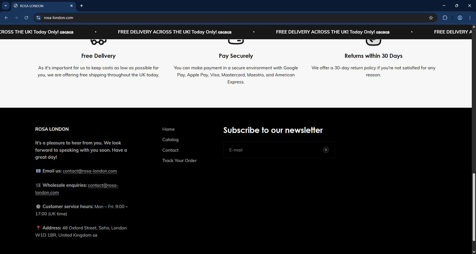Open the Contact footer link
476x254 pixels.
click(x=170, y=150)
